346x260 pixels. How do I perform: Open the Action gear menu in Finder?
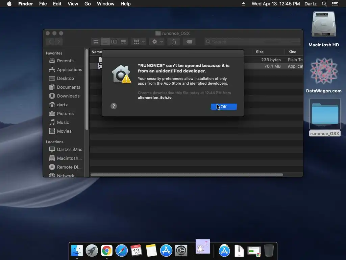coord(157,42)
